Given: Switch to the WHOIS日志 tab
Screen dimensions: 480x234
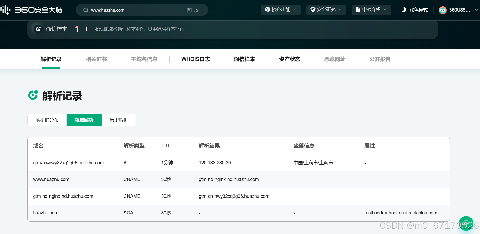Looking at the screenshot, I should [x=196, y=59].
